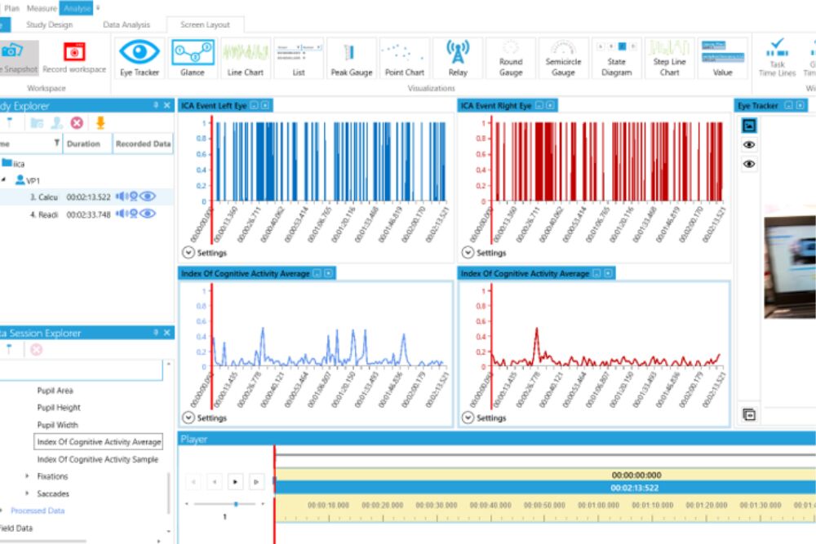Select the Glance visualization icon
Image resolution: width=816 pixels, height=544 pixels.
[x=193, y=54]
